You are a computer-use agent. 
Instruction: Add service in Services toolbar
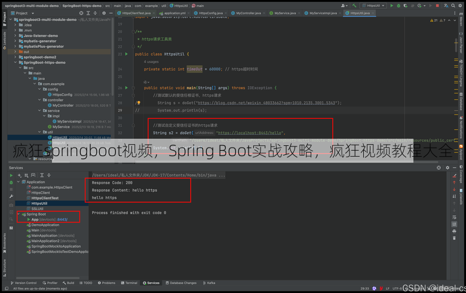coord(20,176)
